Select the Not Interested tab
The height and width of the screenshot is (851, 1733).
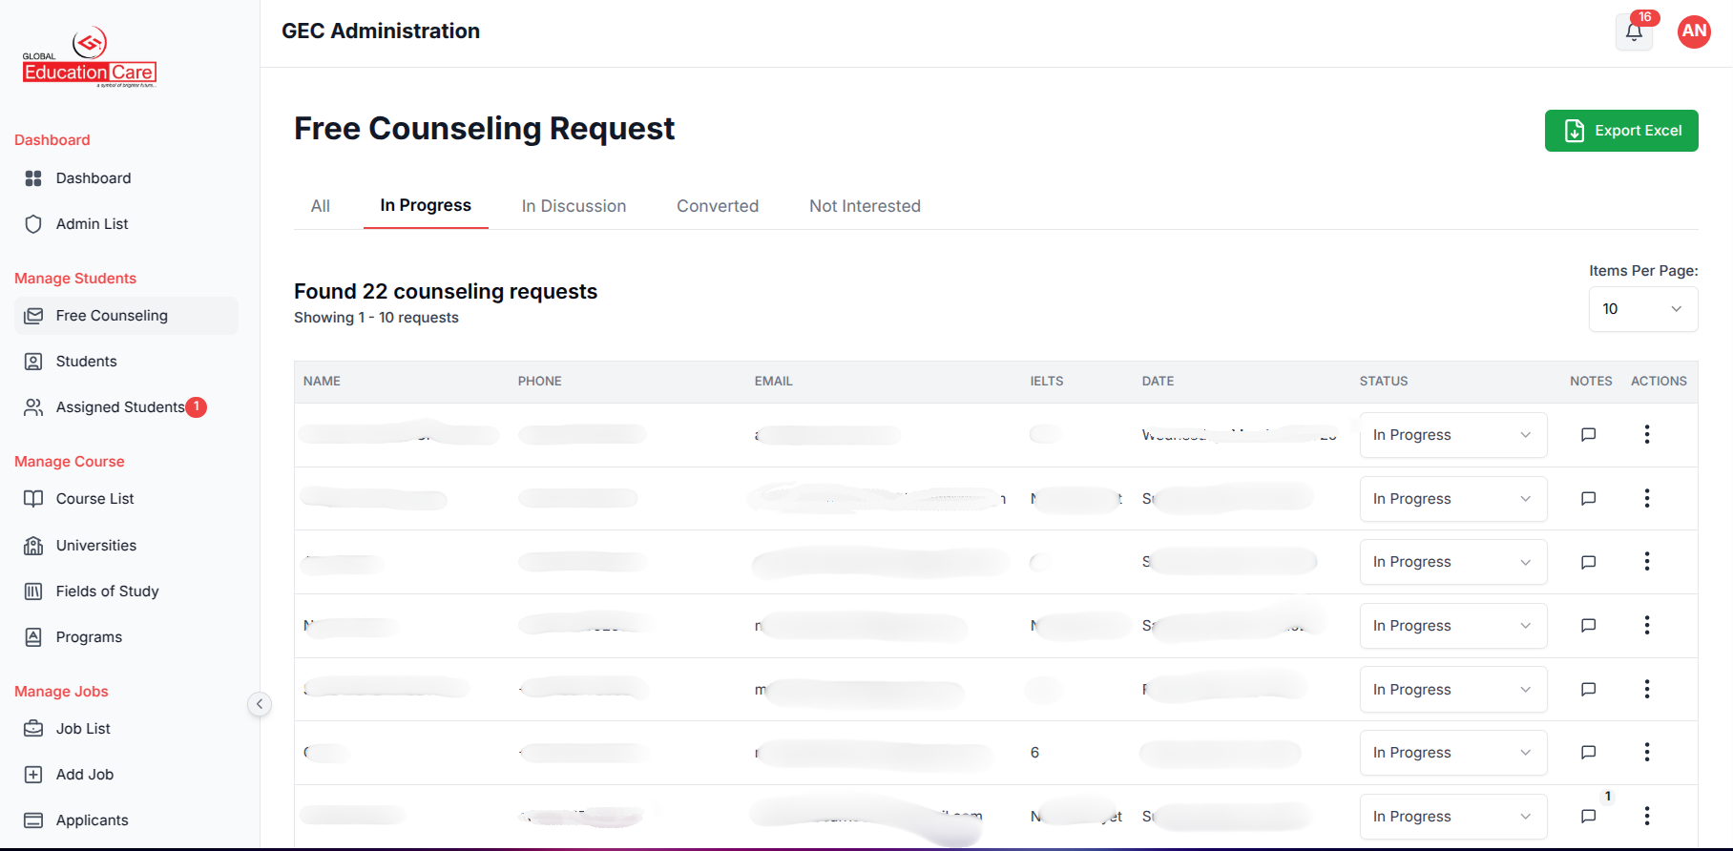point(865,206)
